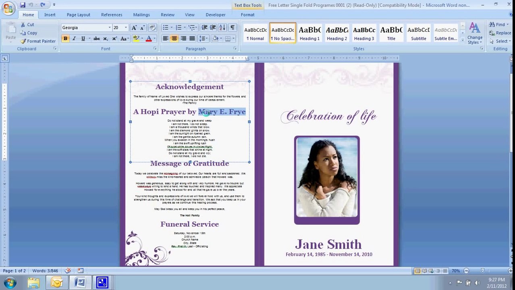Toggle Italic formatting
The image size is (515, 290).
[x=74, y=39]
